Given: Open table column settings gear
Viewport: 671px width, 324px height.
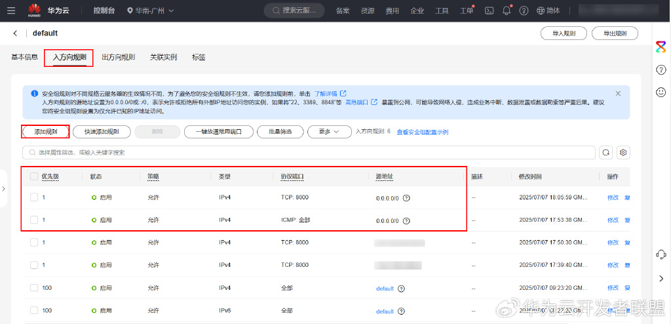Looking at the screenshot, I should [624, 153].
